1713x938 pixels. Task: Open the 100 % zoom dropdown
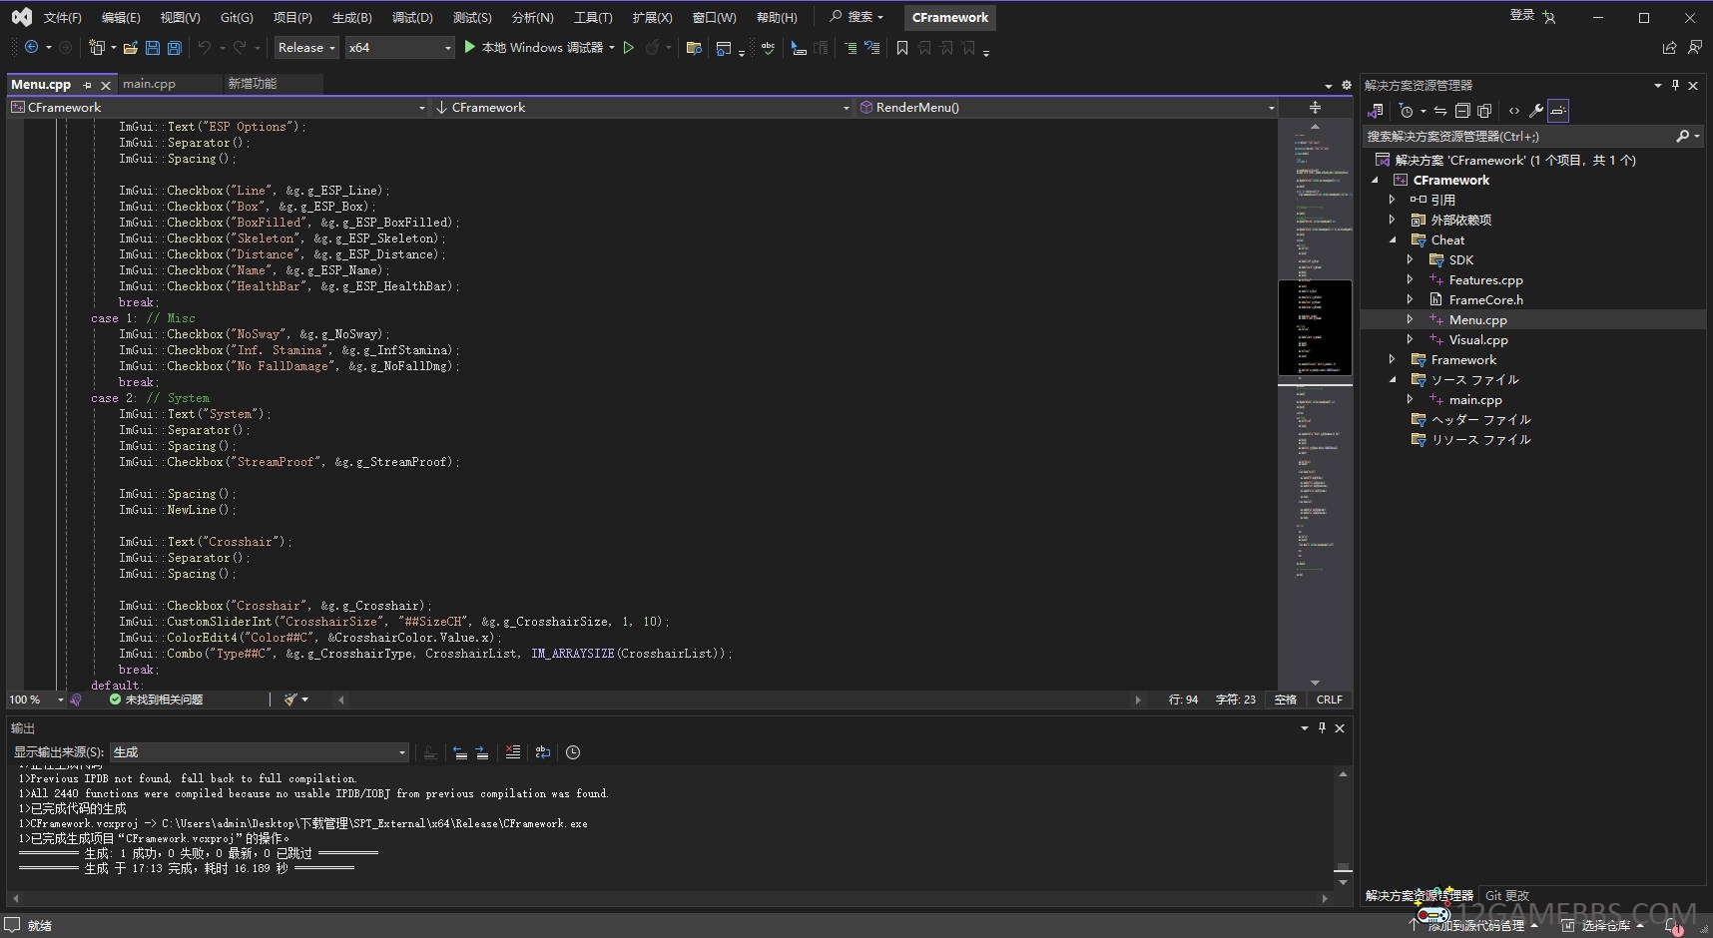36,700
